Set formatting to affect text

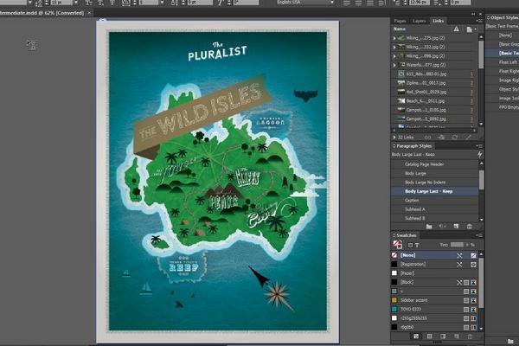(417, 245)
